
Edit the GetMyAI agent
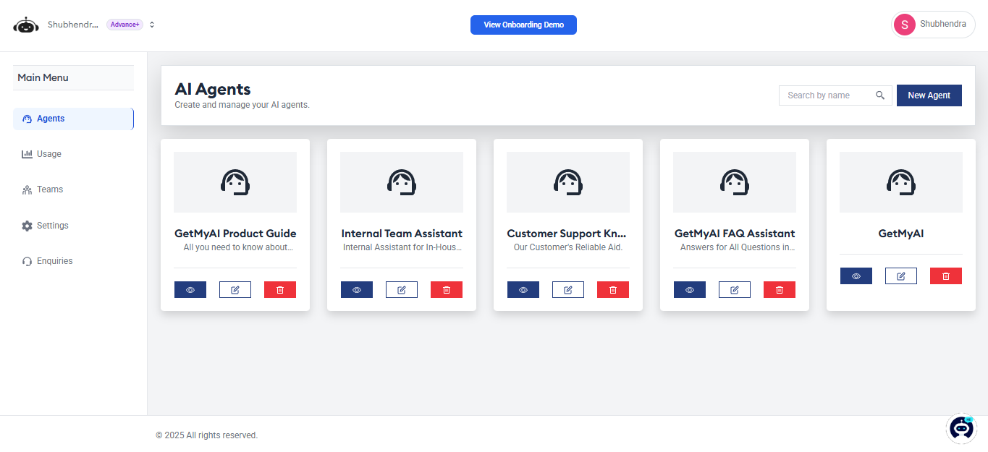pos(901,276)
